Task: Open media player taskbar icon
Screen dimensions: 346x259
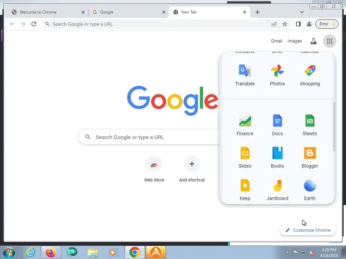Action: [114, 252]
